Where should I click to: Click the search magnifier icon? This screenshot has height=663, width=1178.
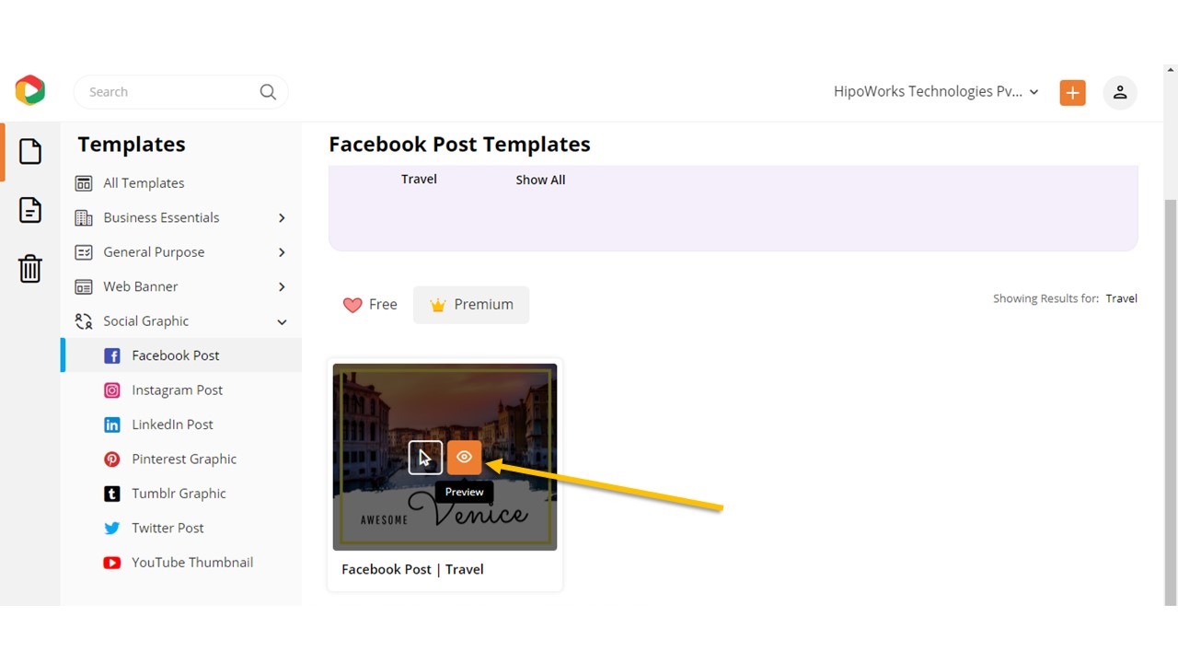point(267,92)
